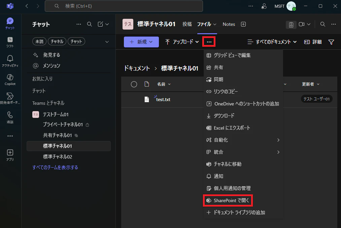The width and height of the screenshot is (341, 228).
Task: Toggle the 未読 filter chip
Action: (39, 41)
